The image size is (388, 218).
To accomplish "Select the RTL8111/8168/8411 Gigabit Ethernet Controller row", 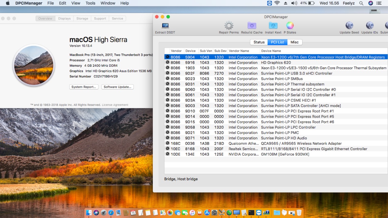I will click(276, 149).
